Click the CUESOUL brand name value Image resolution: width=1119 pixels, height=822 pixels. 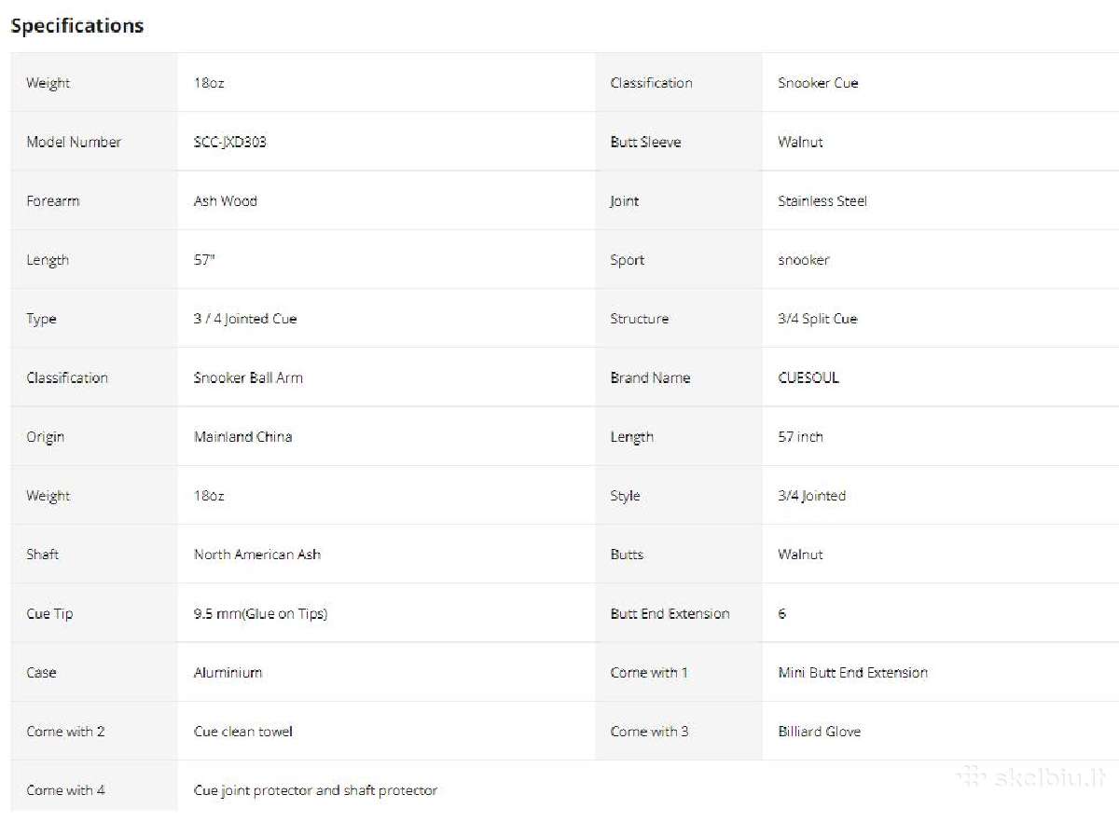(x=808, y=377)
